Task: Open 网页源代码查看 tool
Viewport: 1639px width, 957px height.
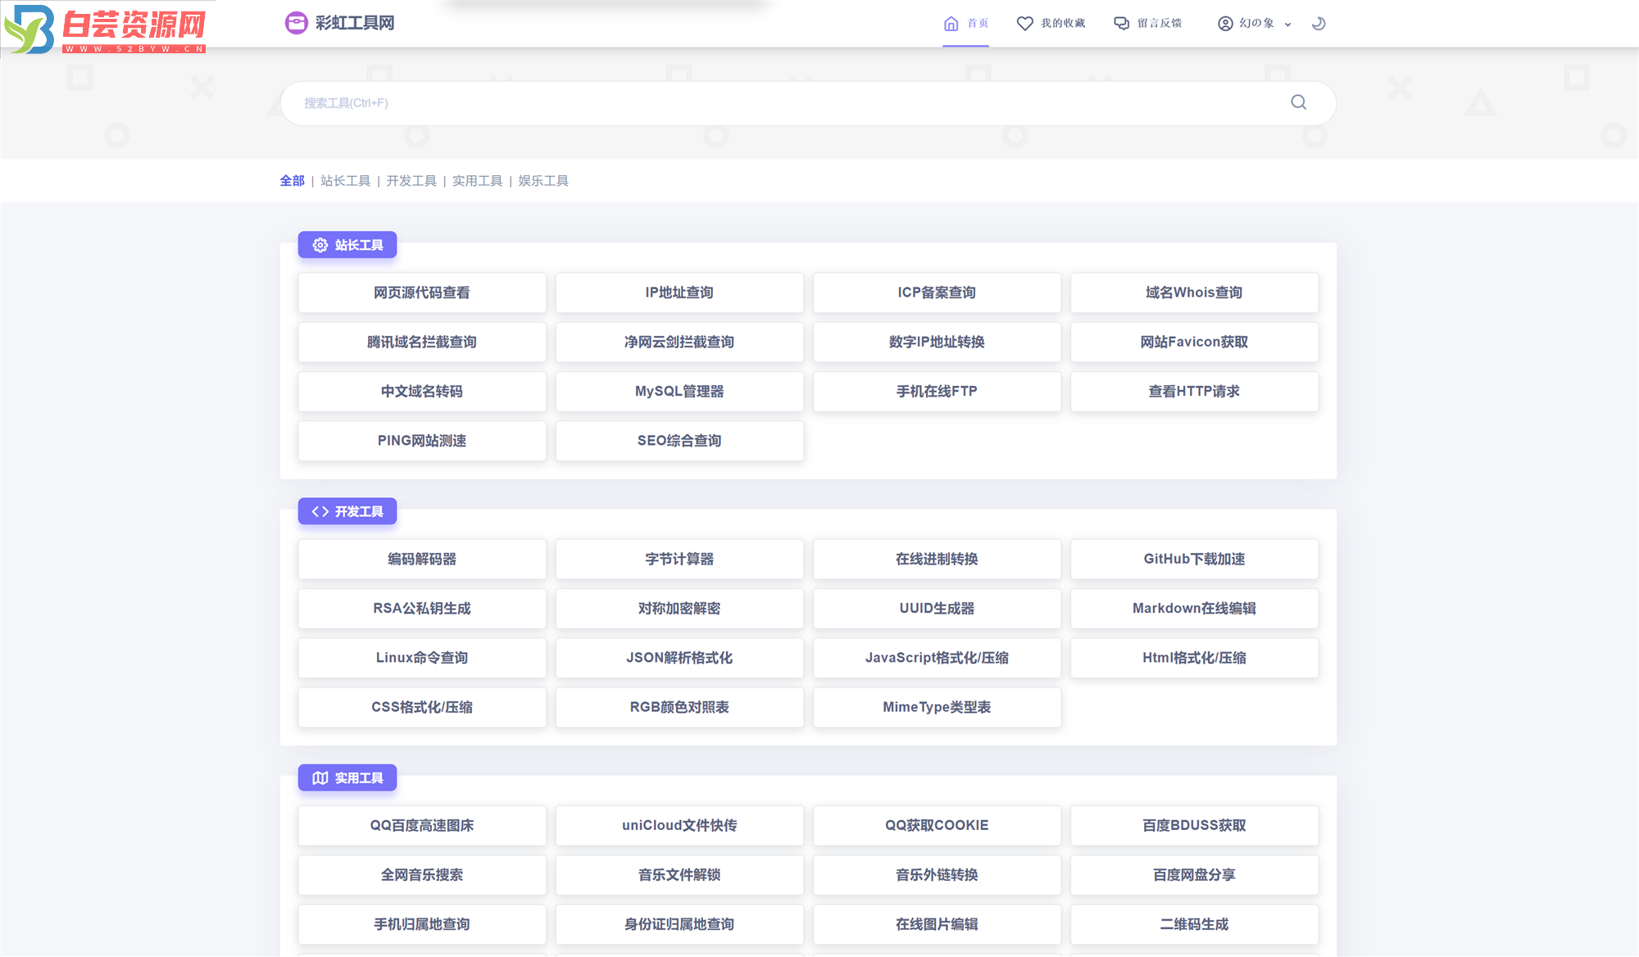Action: click(422, 293)
